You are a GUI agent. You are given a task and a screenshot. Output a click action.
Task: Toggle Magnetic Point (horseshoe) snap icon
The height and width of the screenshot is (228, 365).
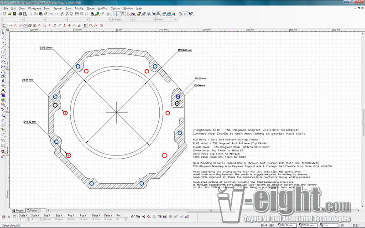click(85, 26)
